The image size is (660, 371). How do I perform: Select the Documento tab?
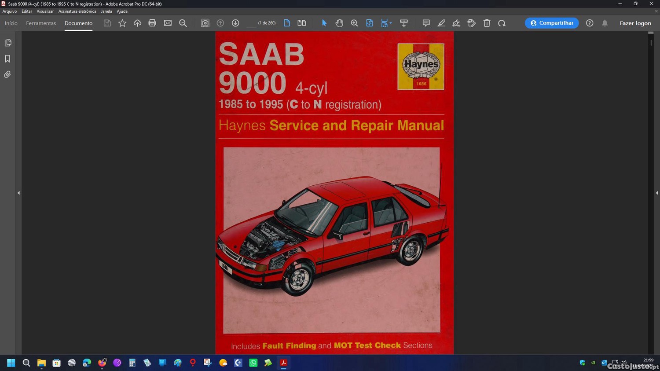click(x=78, y=23)
